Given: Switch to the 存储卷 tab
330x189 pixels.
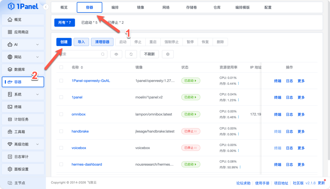Looking at the screenshot, I should (192, 7).
